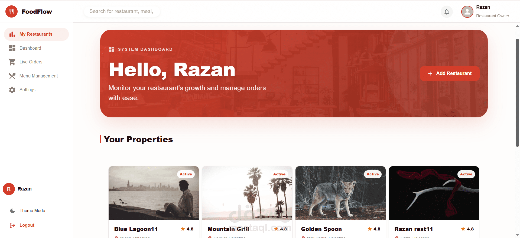Viewport: 520px width, 238px height.
Task: Open Live Orders via cart icon
Action: coord(12,62)
